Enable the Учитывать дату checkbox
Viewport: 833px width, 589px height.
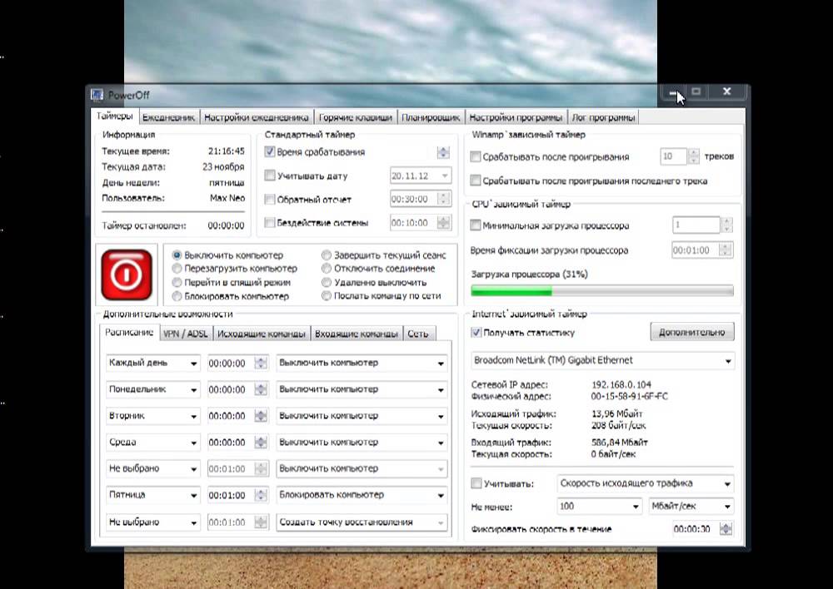click(x=270, y=175)
